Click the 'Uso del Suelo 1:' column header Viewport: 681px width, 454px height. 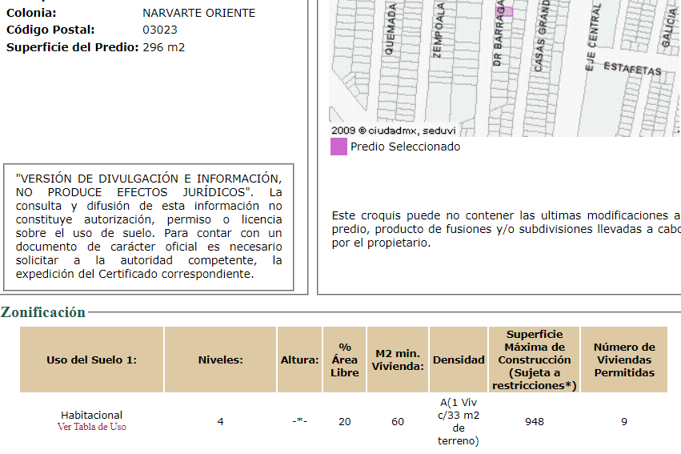[x=92, y=360]
